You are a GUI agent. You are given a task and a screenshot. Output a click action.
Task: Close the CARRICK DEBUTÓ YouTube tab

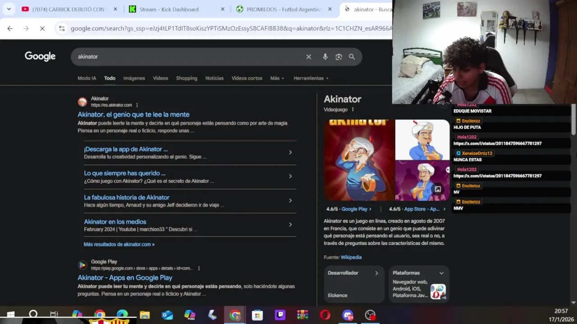pyautogui.click(x=115, y=9)
